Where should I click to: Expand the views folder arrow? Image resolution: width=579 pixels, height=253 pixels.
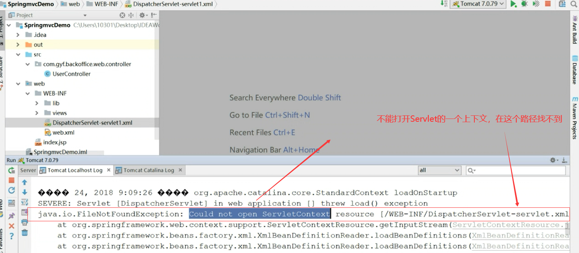pyautogui.click(x=37, y=113)
